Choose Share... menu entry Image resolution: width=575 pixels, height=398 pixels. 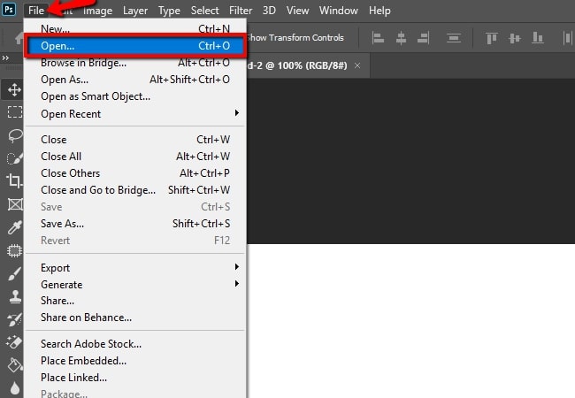click(135, 301)
